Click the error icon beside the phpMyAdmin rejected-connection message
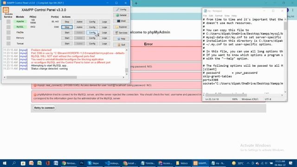Image resolution: width=297 pixels, height=167 pixels. [35, 95]
